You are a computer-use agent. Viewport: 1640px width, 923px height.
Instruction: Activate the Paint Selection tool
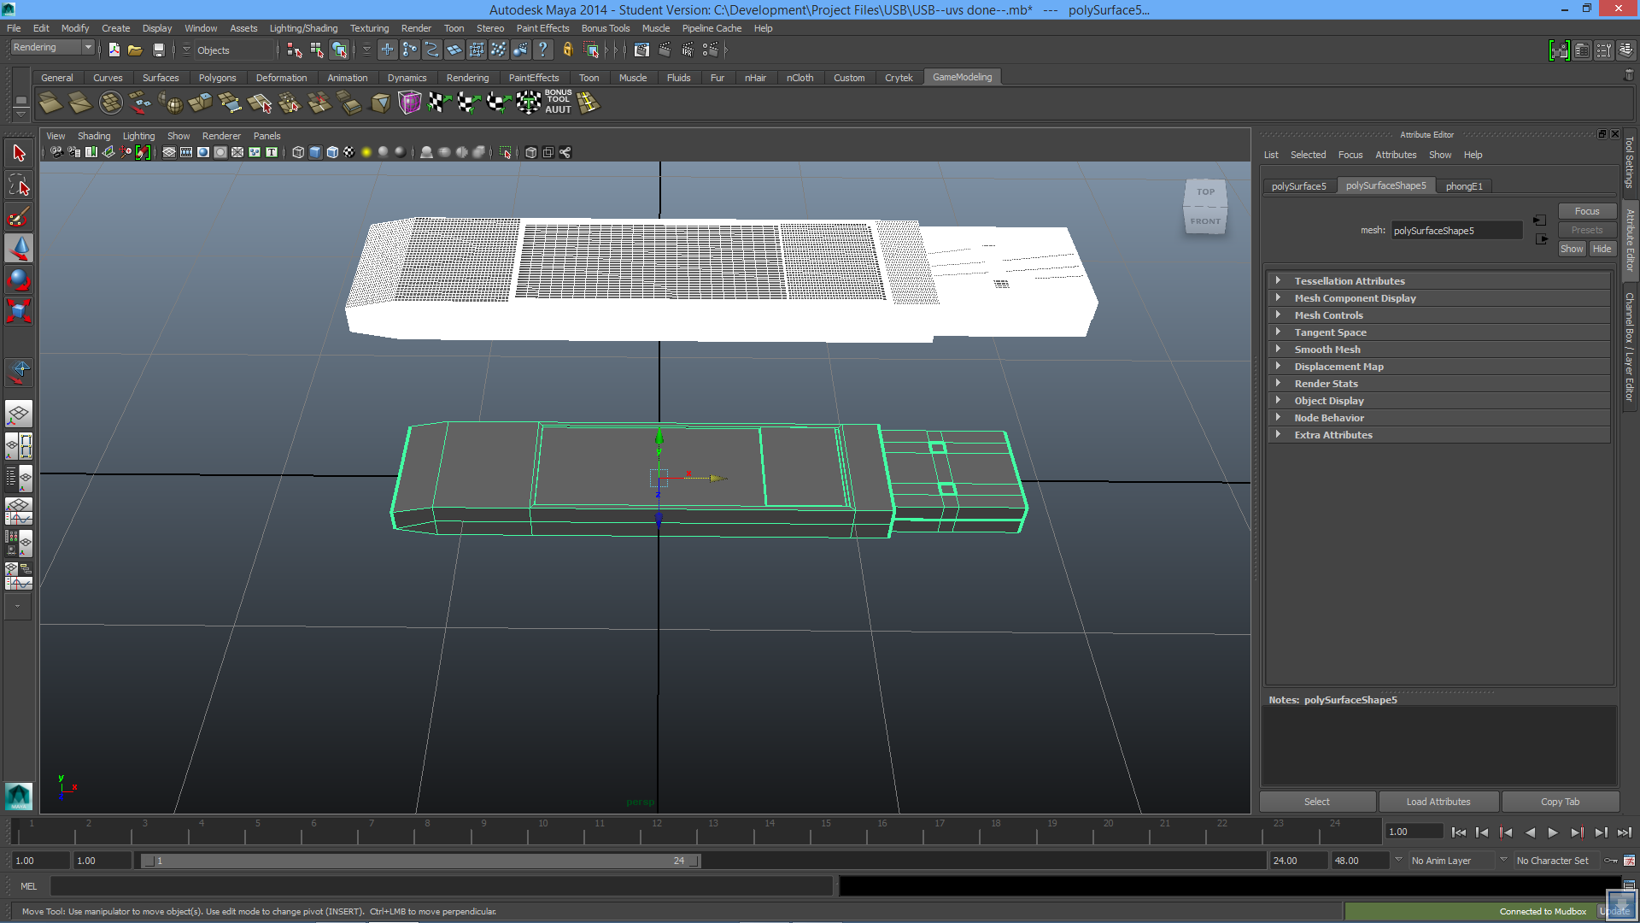point(19,217)
